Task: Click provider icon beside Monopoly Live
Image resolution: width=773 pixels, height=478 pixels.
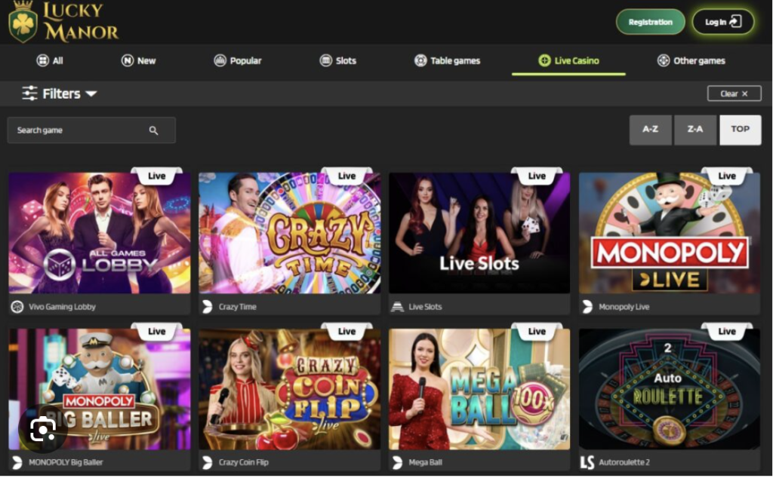Action: [x=587, y=307]
